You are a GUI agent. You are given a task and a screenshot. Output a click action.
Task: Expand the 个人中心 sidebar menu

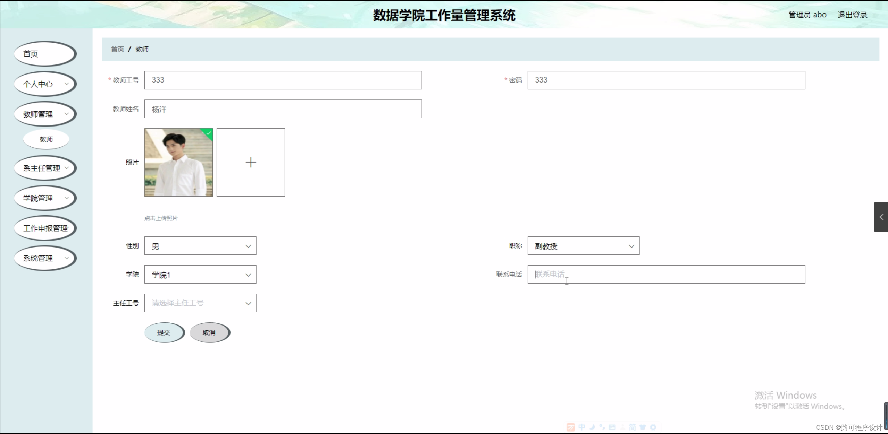(45, 84)
